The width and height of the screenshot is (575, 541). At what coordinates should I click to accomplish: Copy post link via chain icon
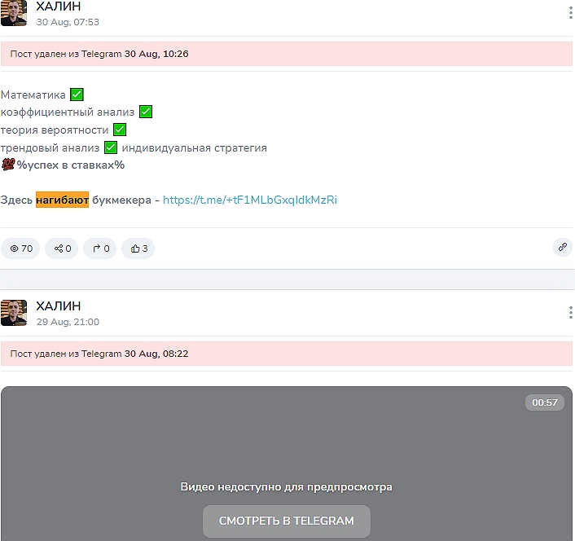pyautogui.click(x=562, y=248)
